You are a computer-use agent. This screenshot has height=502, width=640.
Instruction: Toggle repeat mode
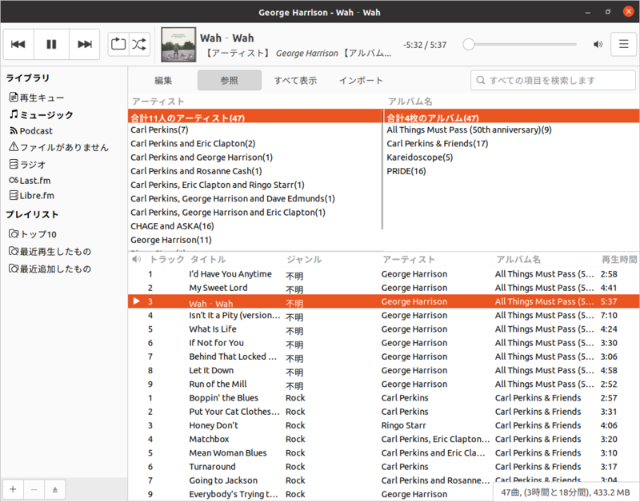click(118, 44)
